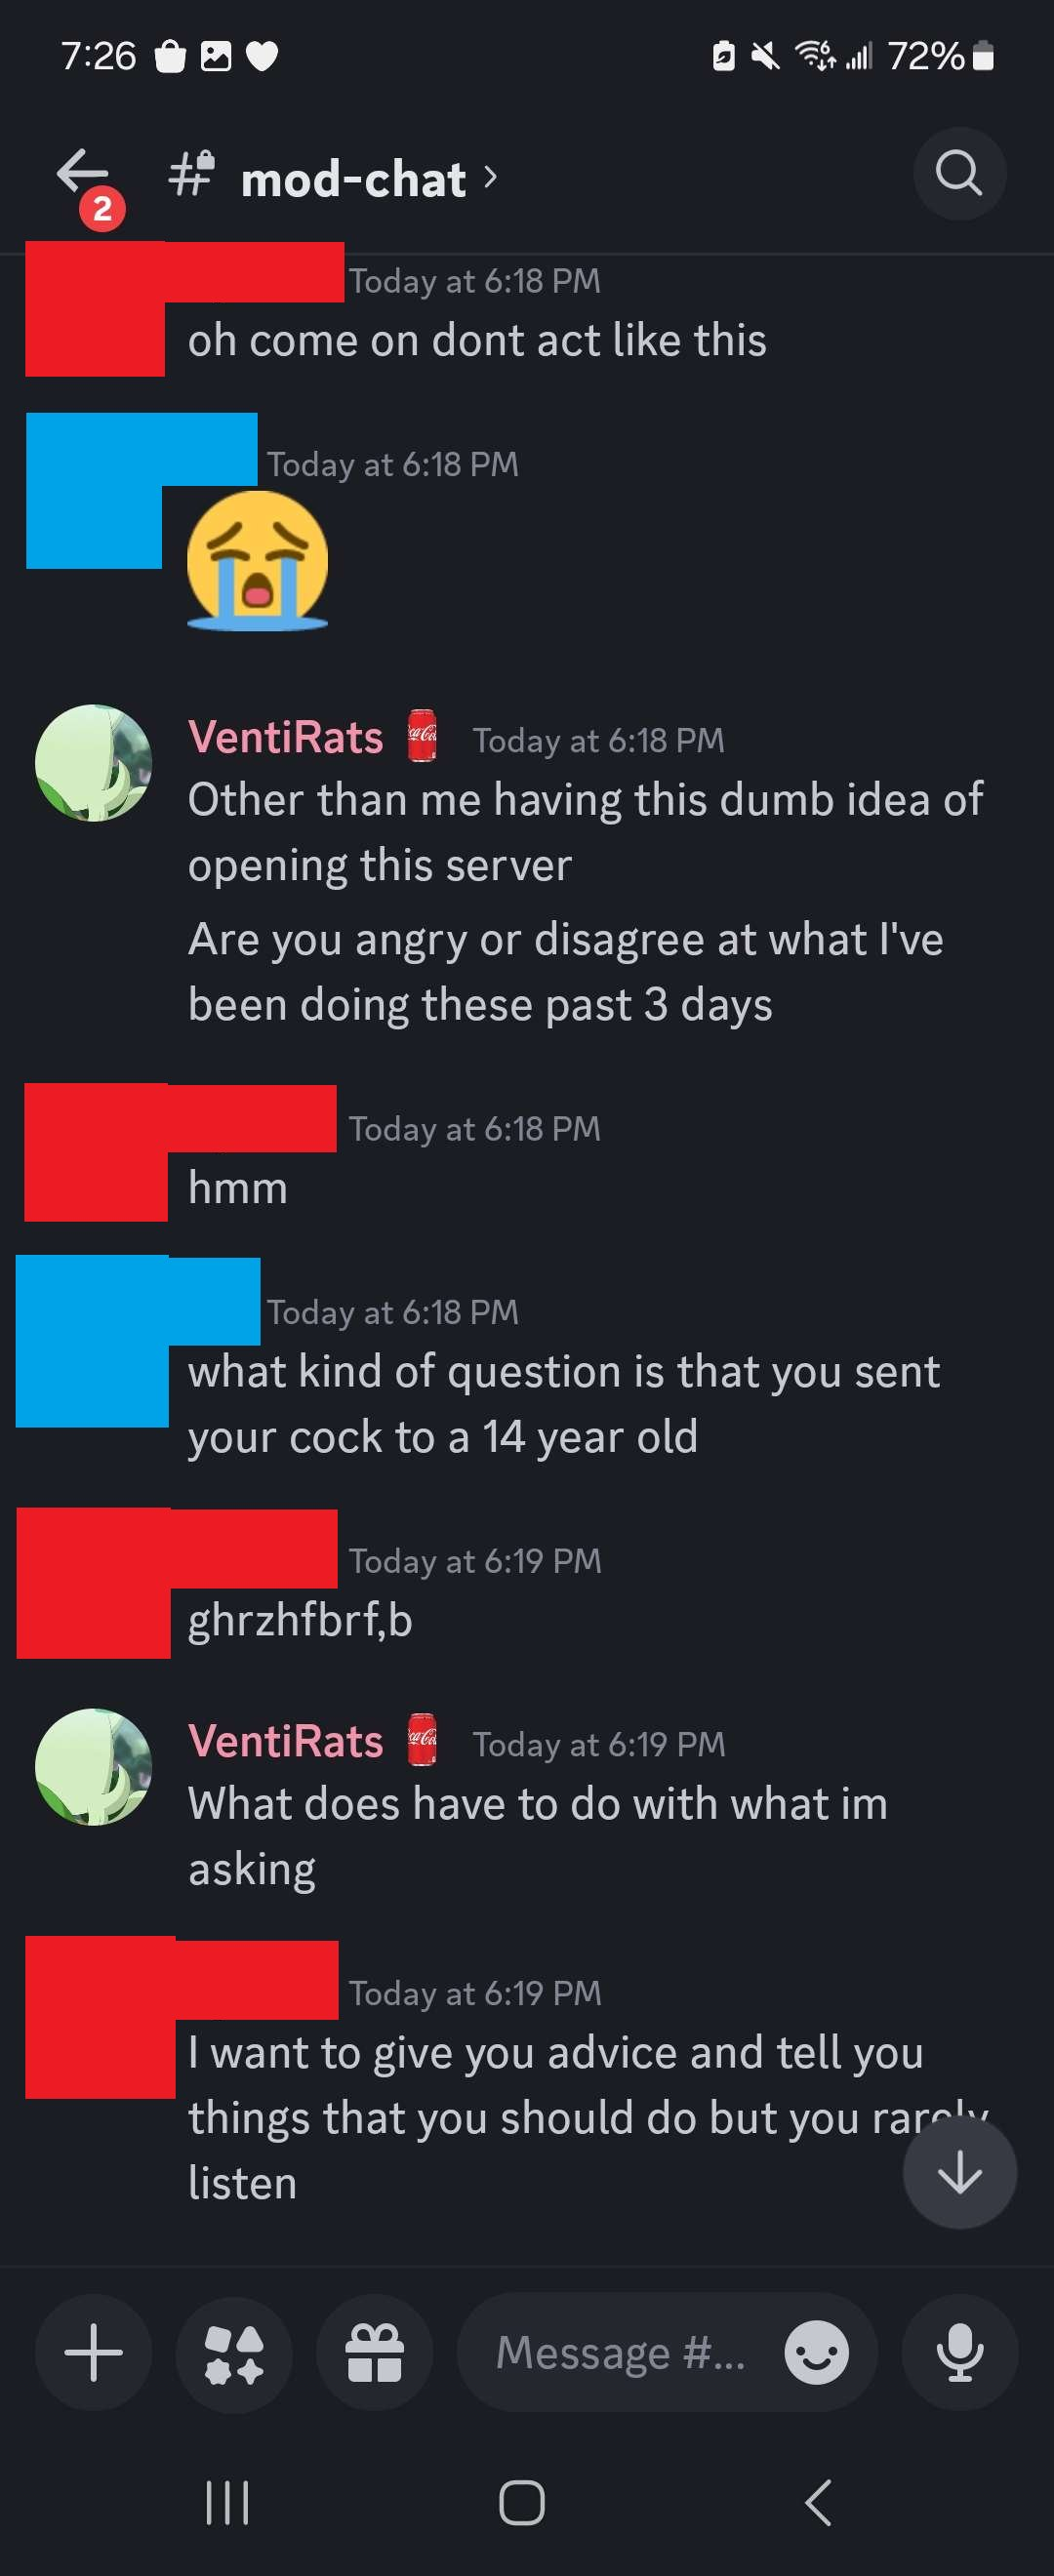
Task: Tap VentiRats username at 6:19 PM message
Action: (285, 1741)
